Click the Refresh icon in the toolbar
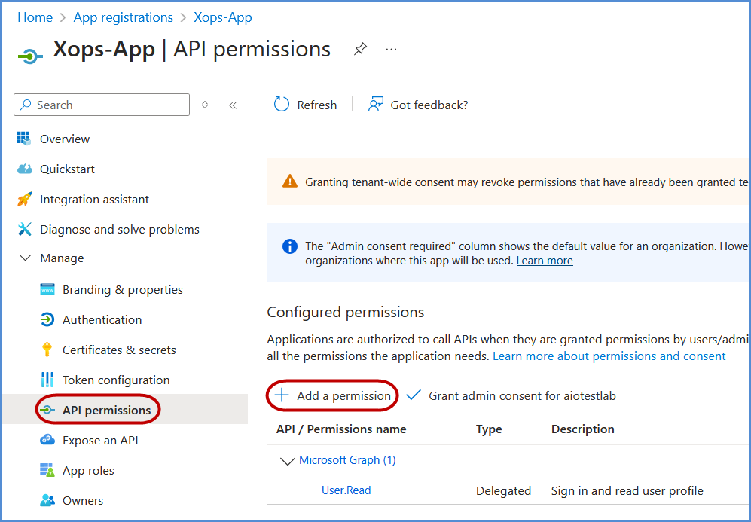The width and height of the screenshot is (751, 522). click(282, 105)
